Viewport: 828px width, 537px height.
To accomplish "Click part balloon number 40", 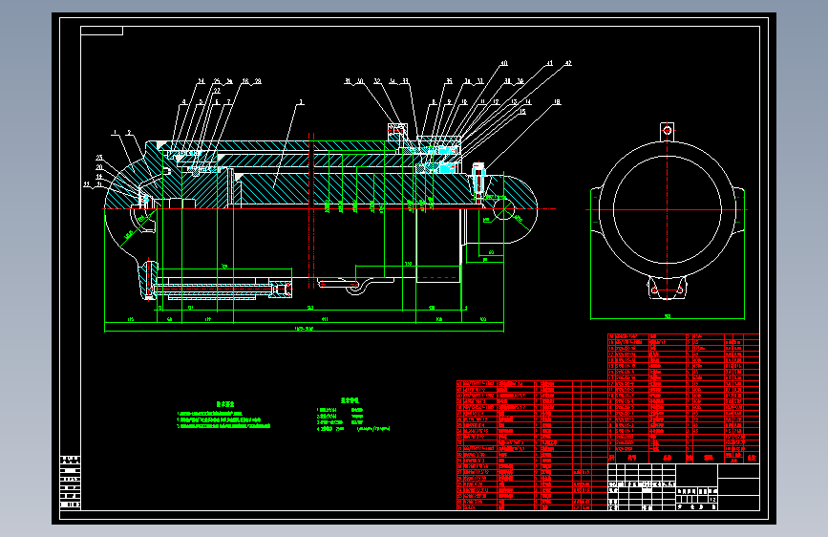I will [x=503, y=63].
